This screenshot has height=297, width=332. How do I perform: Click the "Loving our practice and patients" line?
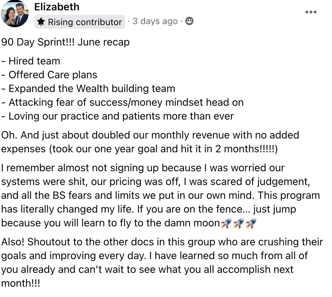point(117,116)
